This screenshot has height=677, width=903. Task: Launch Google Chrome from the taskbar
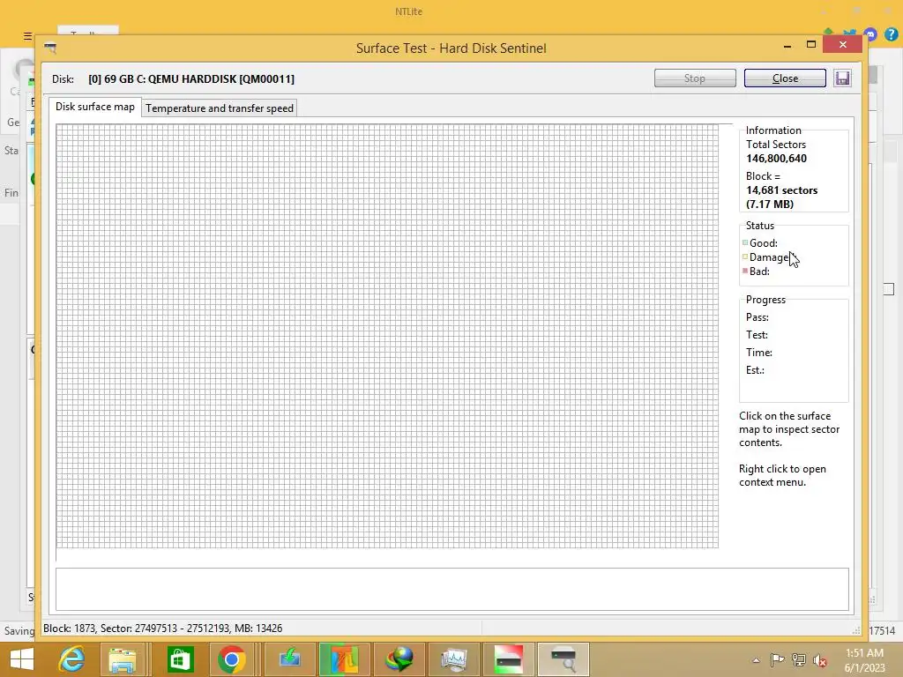click(232, 659)
